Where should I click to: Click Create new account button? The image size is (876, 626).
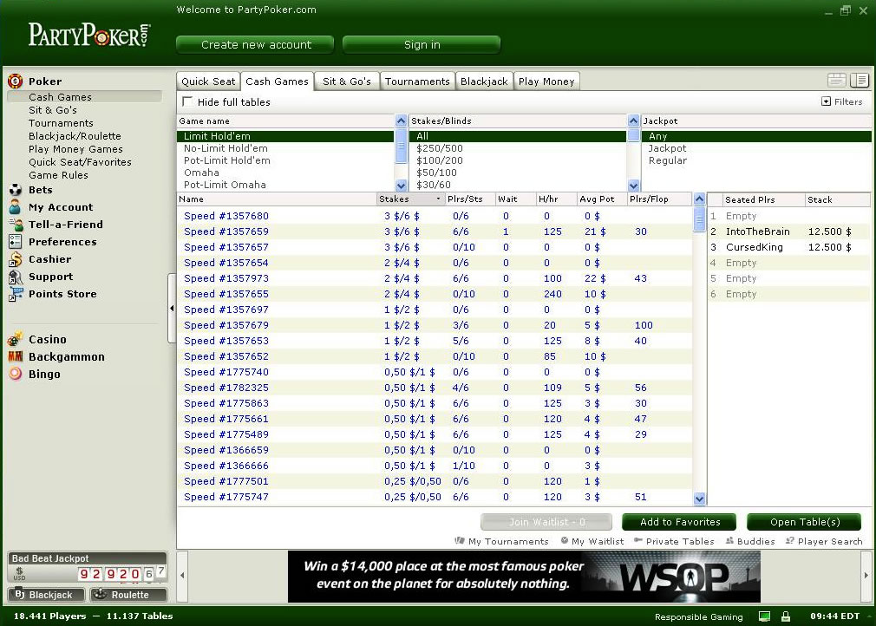pyautogui.click(x=255, y=45)
